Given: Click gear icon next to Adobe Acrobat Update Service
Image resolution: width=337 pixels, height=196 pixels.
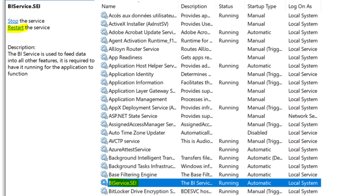Looking at the screenshot, I should 104,32.
